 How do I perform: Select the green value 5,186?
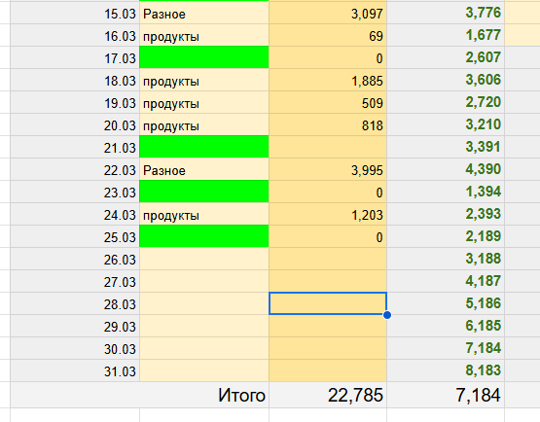[446, 304]
